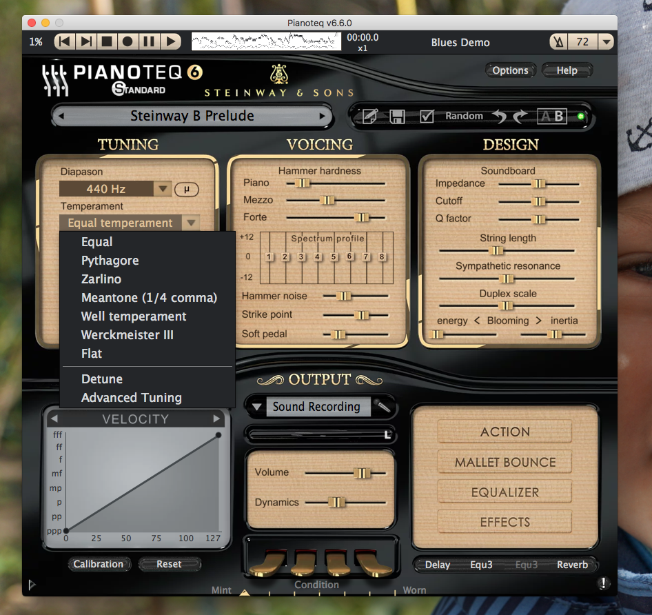Select Zarlino temperament

click(147, 279)
